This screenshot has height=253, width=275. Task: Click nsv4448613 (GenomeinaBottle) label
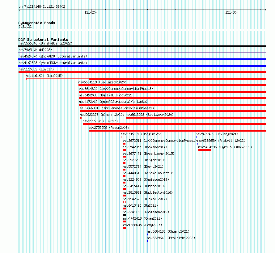click(149, 173)
